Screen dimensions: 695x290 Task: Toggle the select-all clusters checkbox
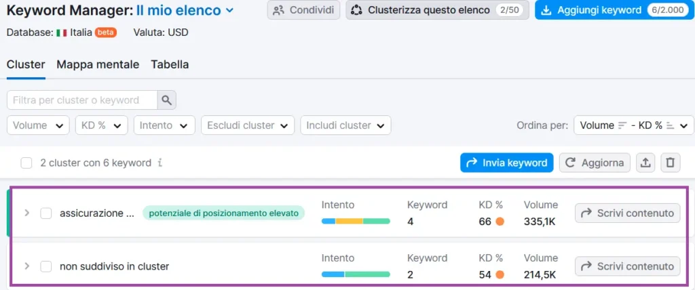tap(26, 163)
